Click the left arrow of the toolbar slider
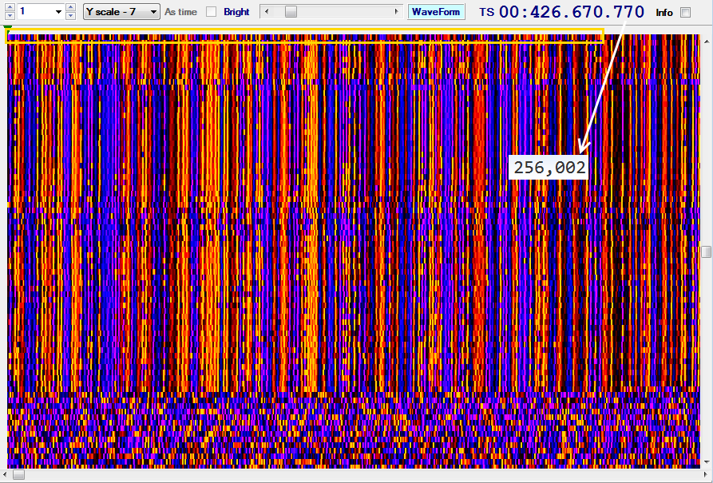 point(267,12)
